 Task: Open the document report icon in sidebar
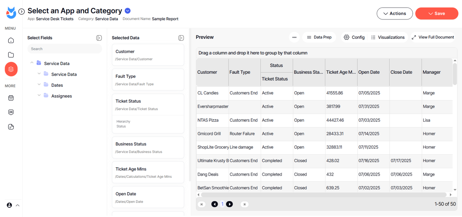[11, 127]
